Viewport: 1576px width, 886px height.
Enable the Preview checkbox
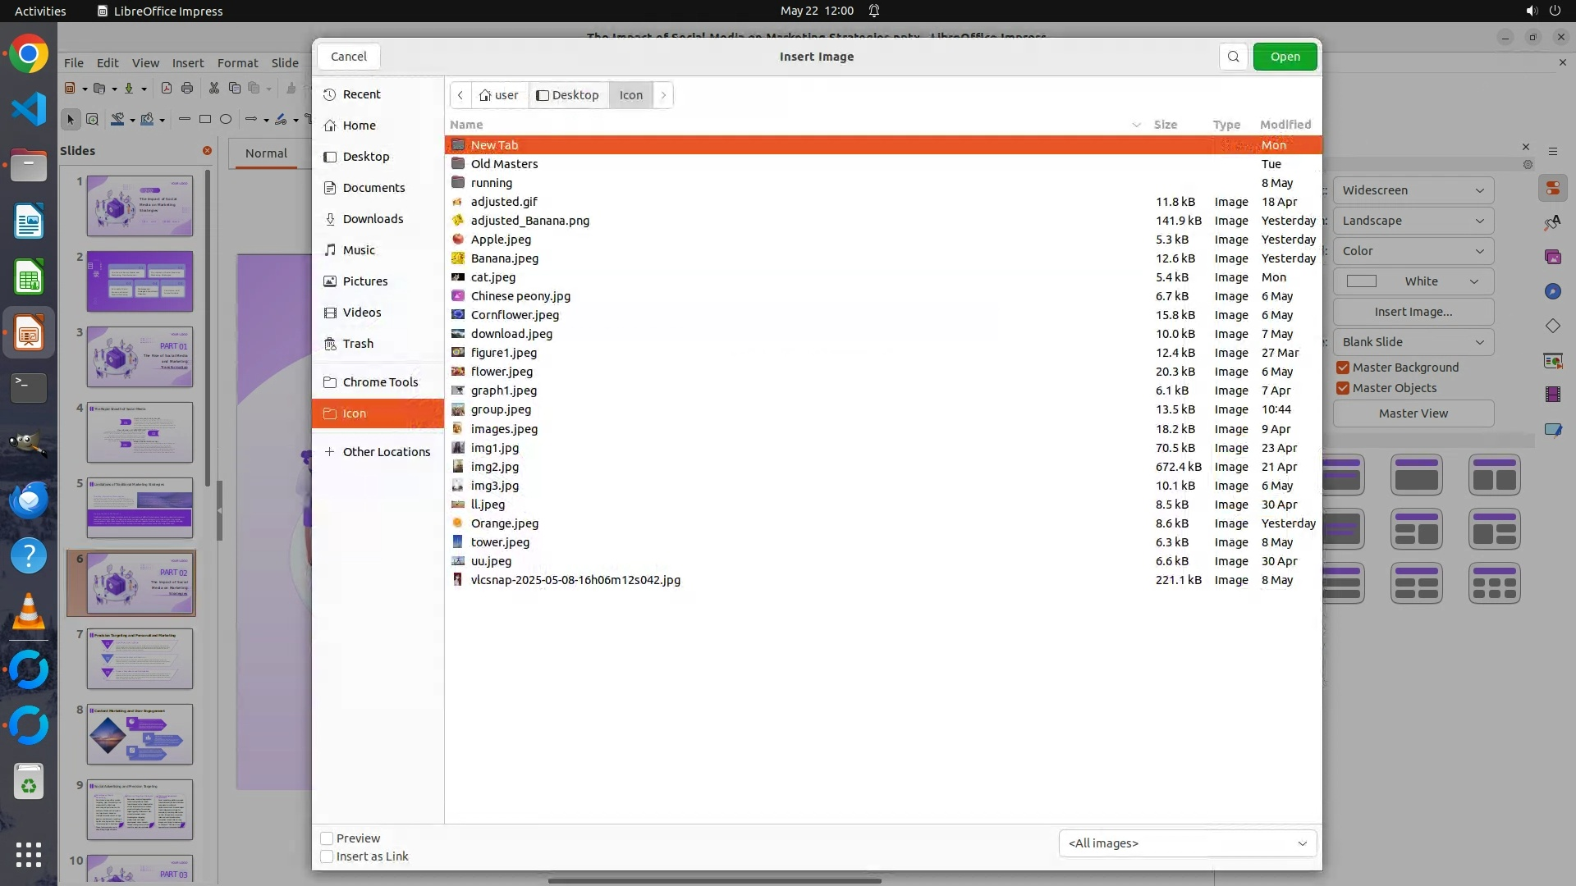click(327, 838)
